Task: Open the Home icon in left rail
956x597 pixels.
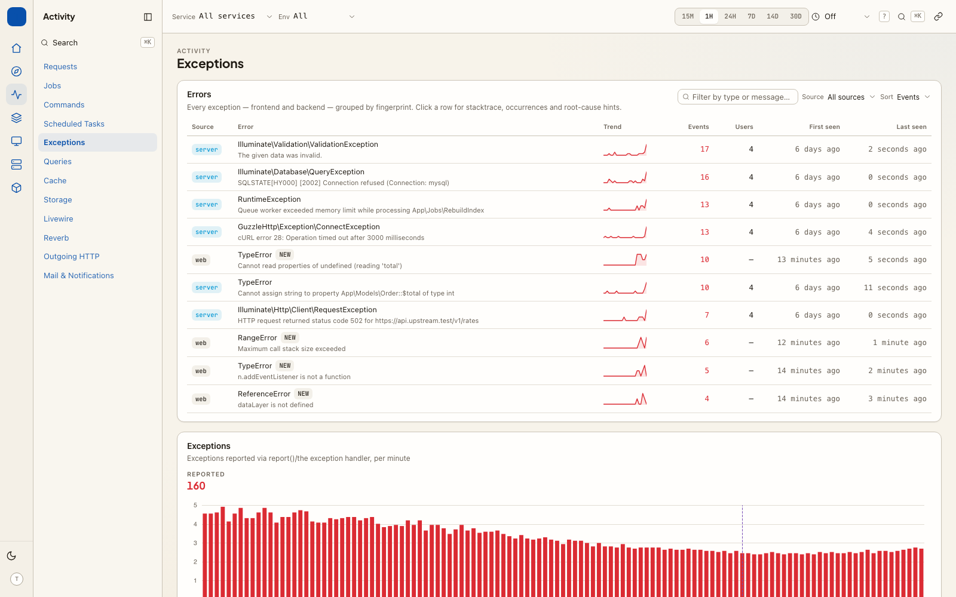Action: (x=17, y=48)
